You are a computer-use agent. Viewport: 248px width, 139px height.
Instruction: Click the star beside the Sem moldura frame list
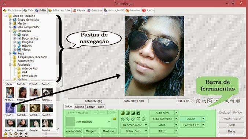[115, 118]
